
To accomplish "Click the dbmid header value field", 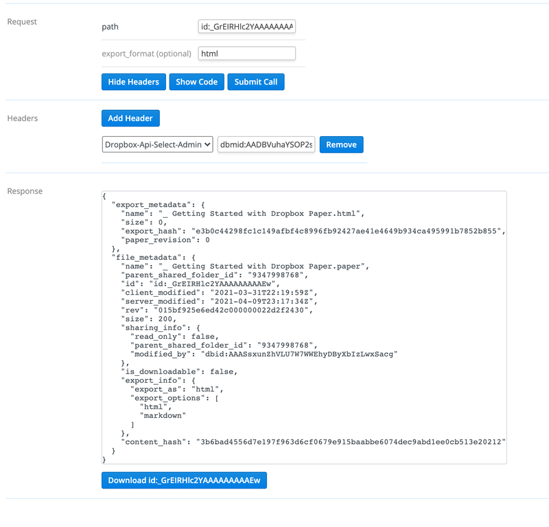I will pyautogui.click(x=266, y=145).
